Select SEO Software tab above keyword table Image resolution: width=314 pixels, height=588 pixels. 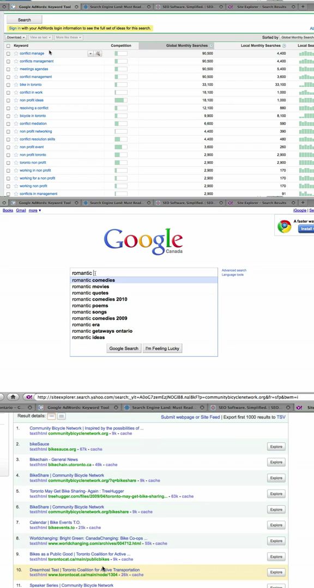(189, 7)
